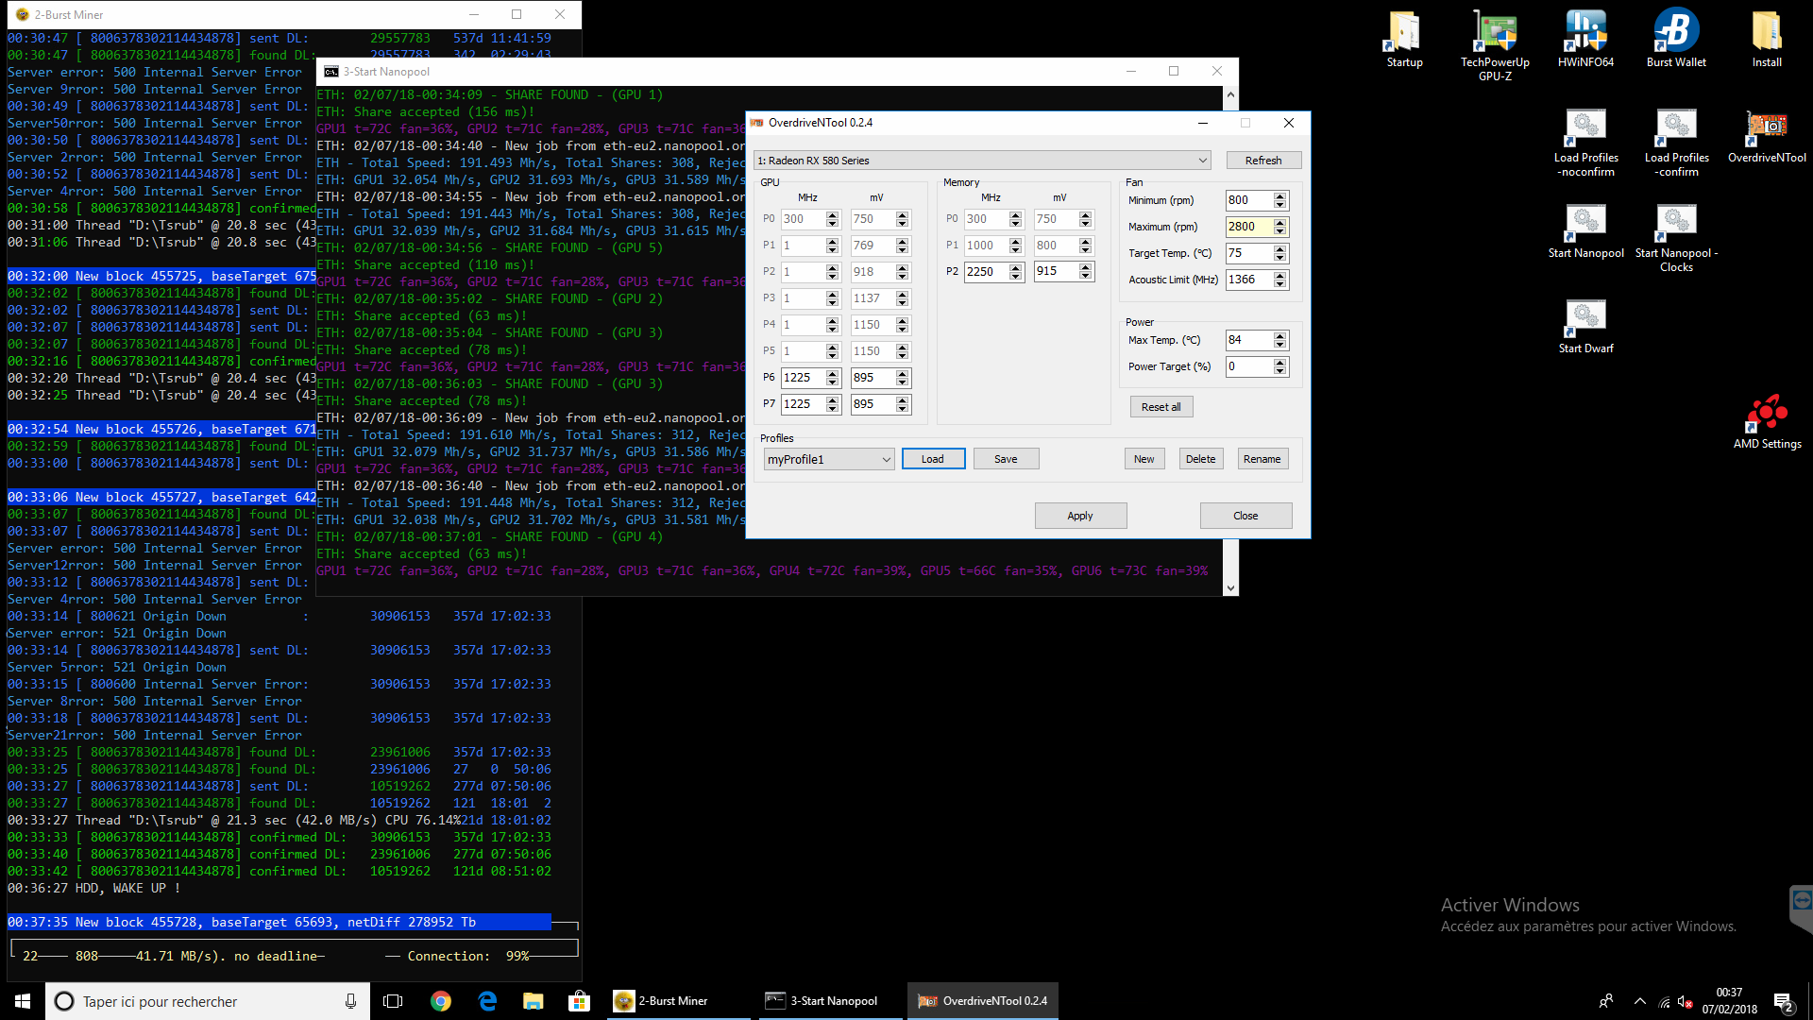Run the Load Profiles -confirm shortcut
The image size is (1813, 1020).
click(1676, 143)
